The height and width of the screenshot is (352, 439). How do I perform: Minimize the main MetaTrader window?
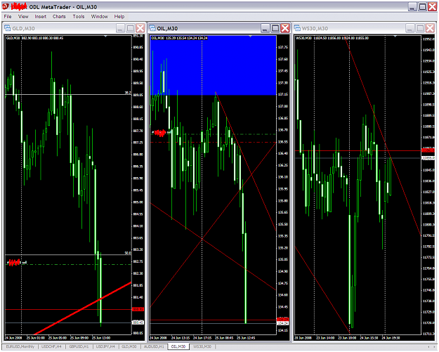[412, 7]
